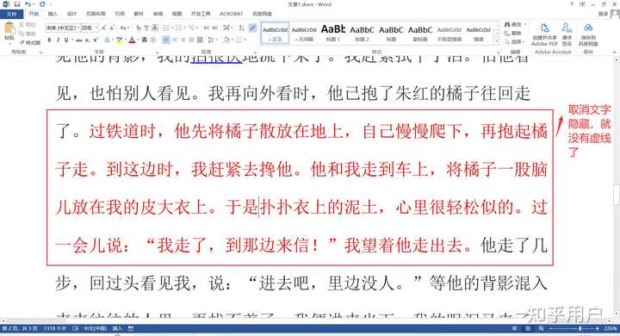The width and height of the screenshot is (620, 336).
Task: Click the Find binoculars icon
Action: tap(508, 24)
